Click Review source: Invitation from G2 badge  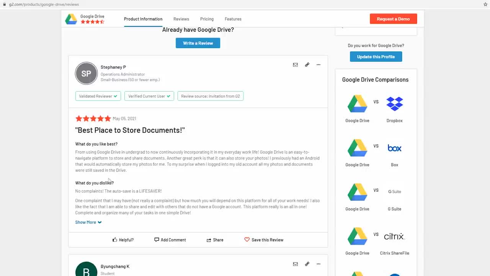pyautogui.click(x=211, y=96)
